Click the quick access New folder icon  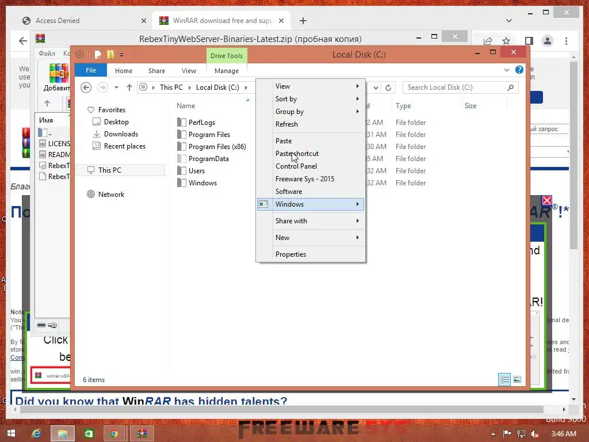click(x=110, y=55)
